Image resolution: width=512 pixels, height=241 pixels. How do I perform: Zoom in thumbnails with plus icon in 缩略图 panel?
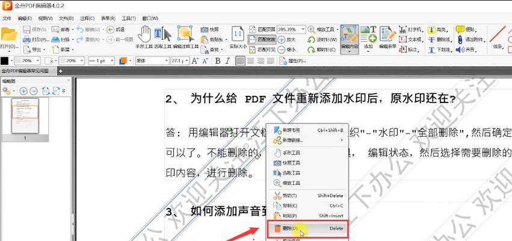pyautogui.click(x=23, y=91)
